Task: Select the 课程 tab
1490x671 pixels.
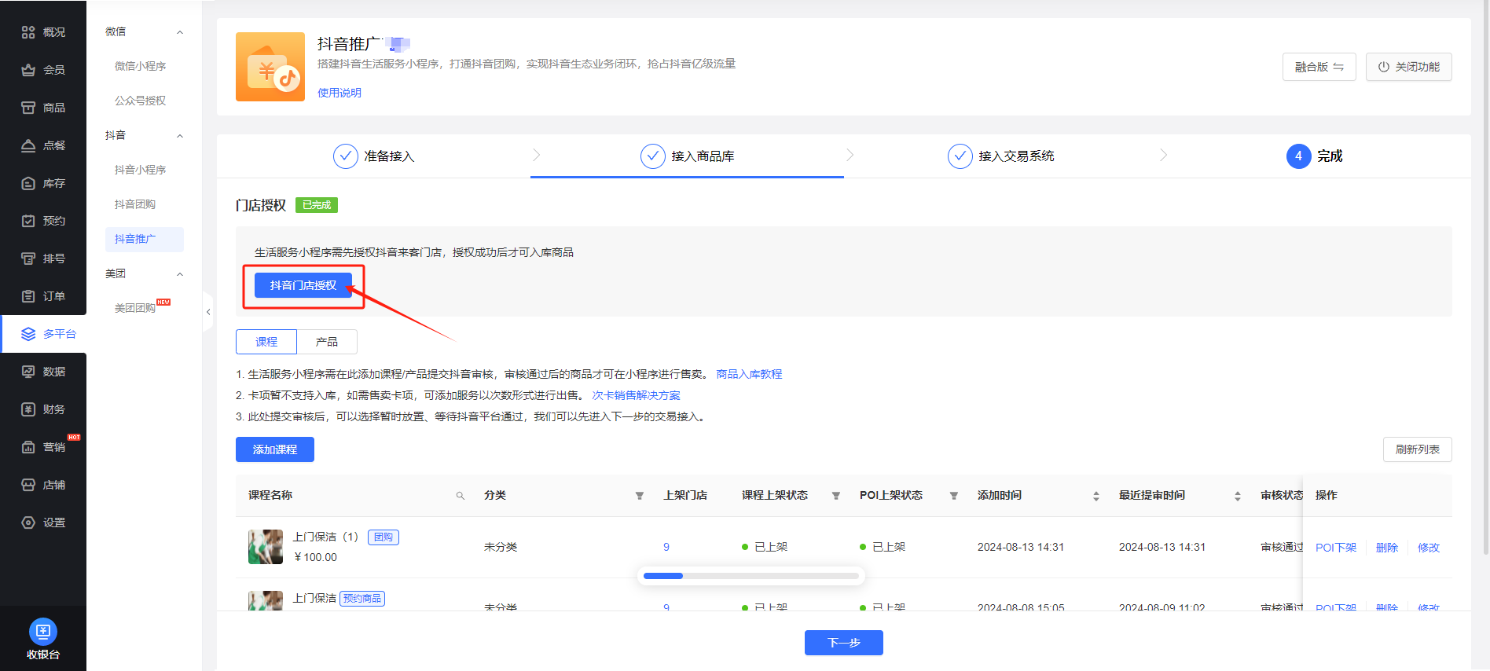Action: click(266, 342)
